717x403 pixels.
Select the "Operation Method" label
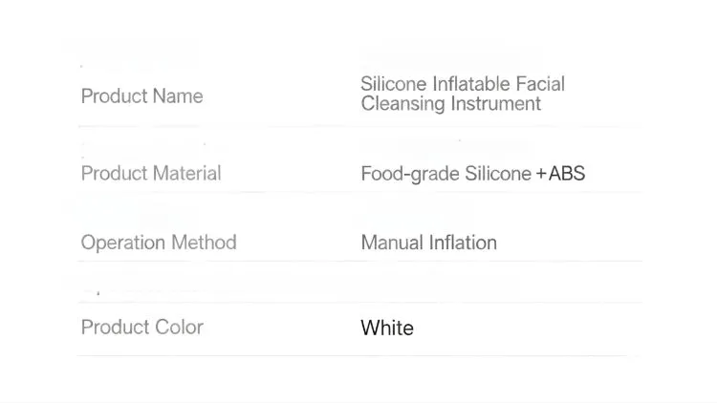point(158,242)
